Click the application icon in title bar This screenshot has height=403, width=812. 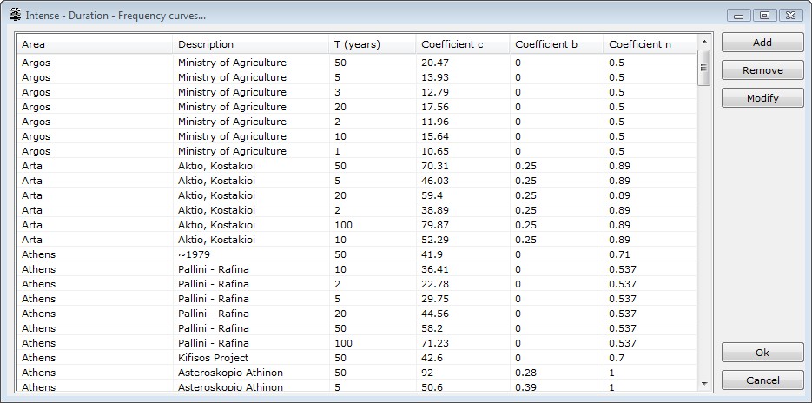tap(14, 15)
